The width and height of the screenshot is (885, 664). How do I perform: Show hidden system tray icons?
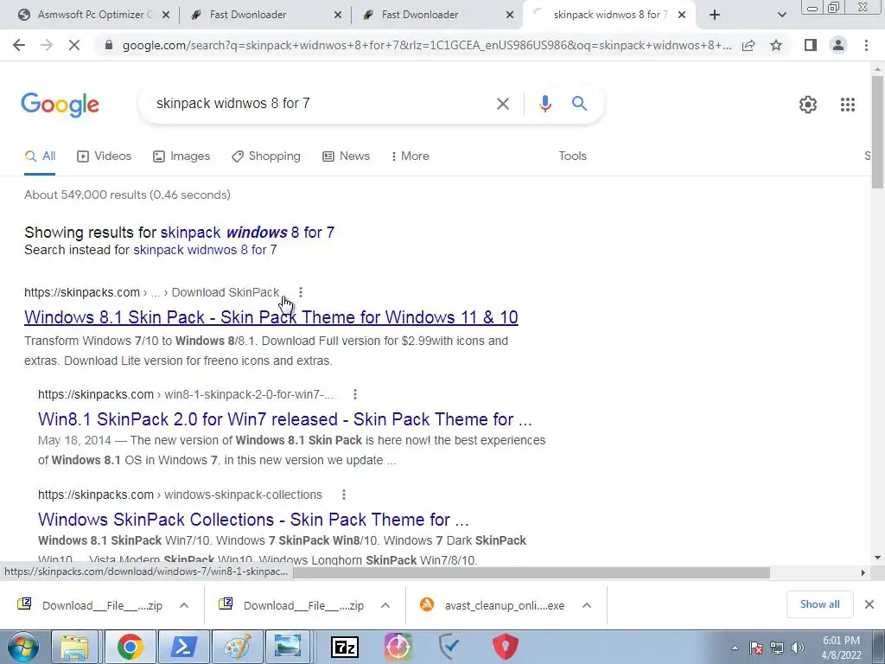tap(735, 648)
